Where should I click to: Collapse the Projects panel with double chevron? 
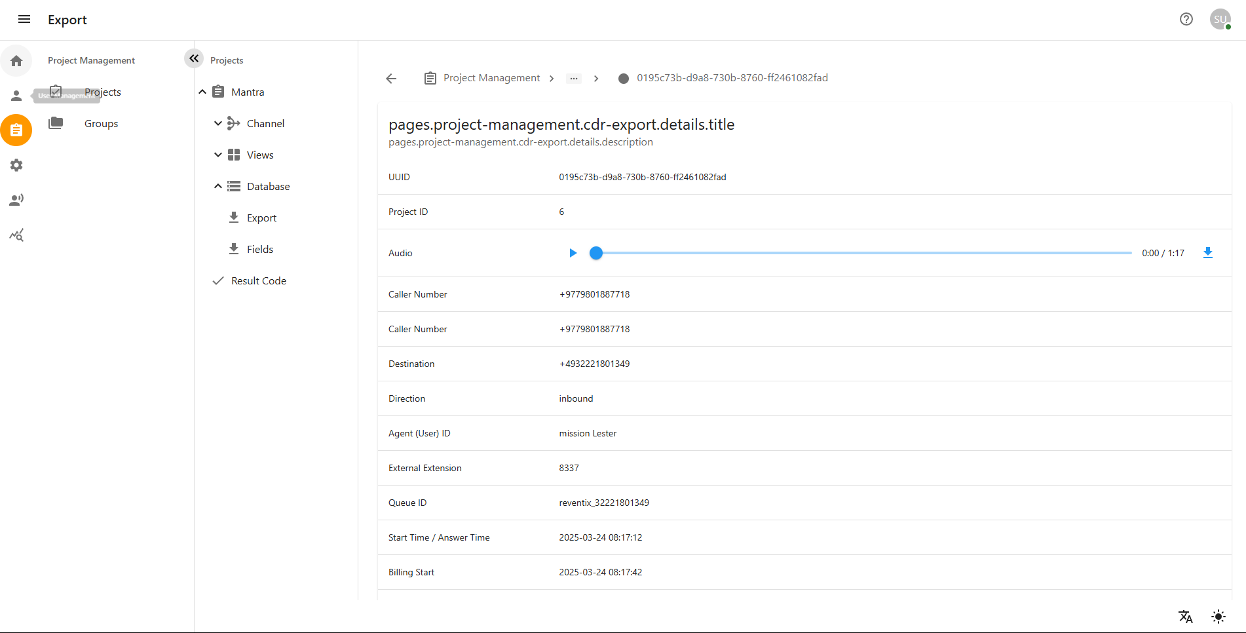click(194, 58)
